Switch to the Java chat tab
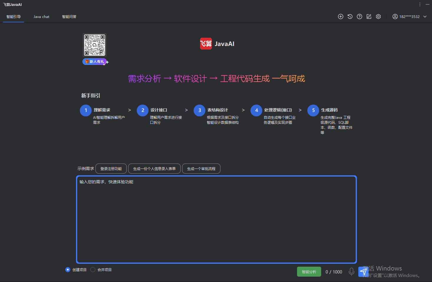 click(41, 17)
